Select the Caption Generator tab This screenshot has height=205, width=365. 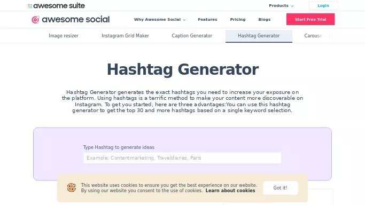point(192,36)
